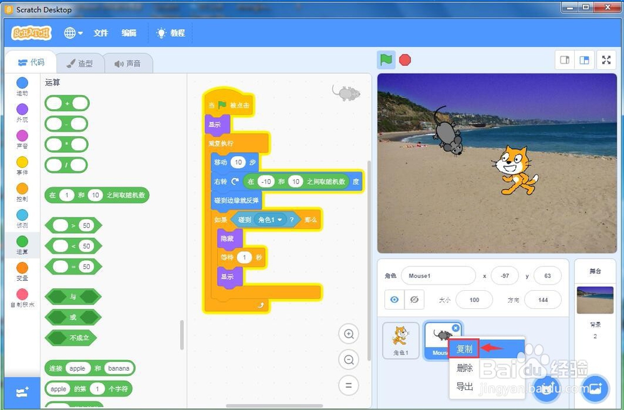
Task: Stop the project with the red stop sign
Action: 405,60
